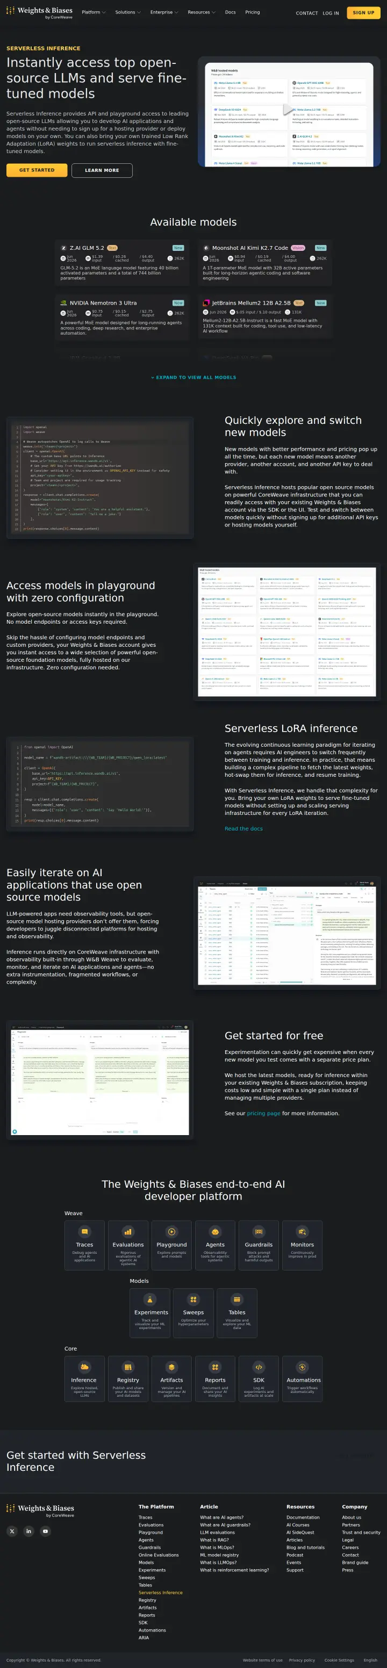
Task: Open the Sweeps feature card
Action: (193, 1312)
